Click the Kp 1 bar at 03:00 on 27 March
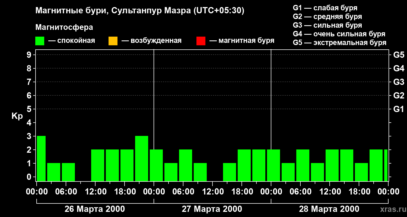The width and height of the screenshot is (407, 217). pos(171,172)
